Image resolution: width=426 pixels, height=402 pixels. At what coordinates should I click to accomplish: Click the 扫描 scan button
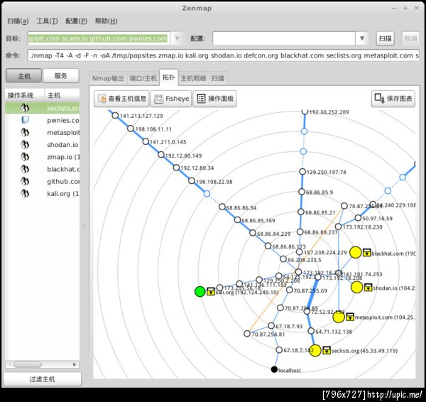click(386, 38)
